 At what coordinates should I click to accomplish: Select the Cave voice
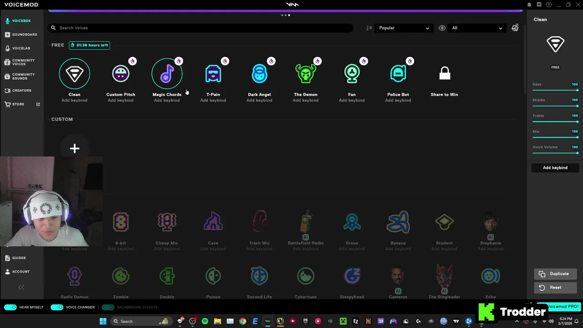[213, 222]
